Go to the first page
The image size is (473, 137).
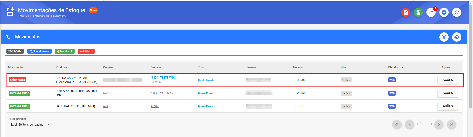(397, 124)
